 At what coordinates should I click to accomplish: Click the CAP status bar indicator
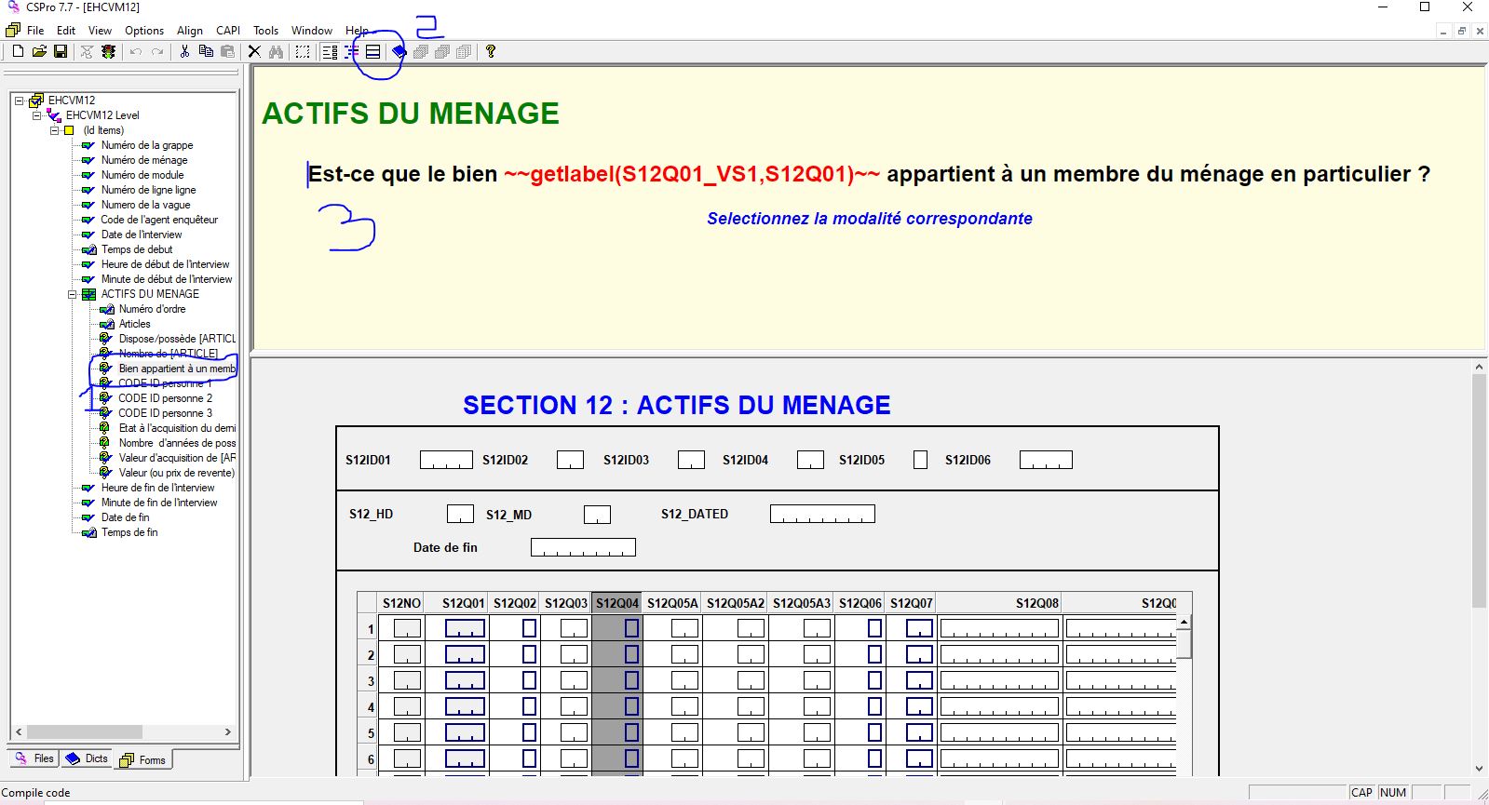pyautogui.click(x=1362, y=793)
